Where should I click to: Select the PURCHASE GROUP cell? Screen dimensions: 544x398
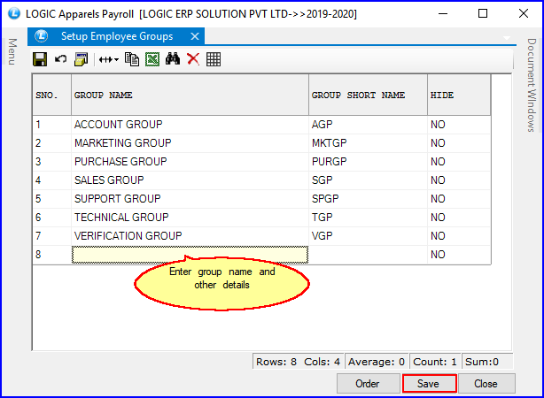coord(190,162)
